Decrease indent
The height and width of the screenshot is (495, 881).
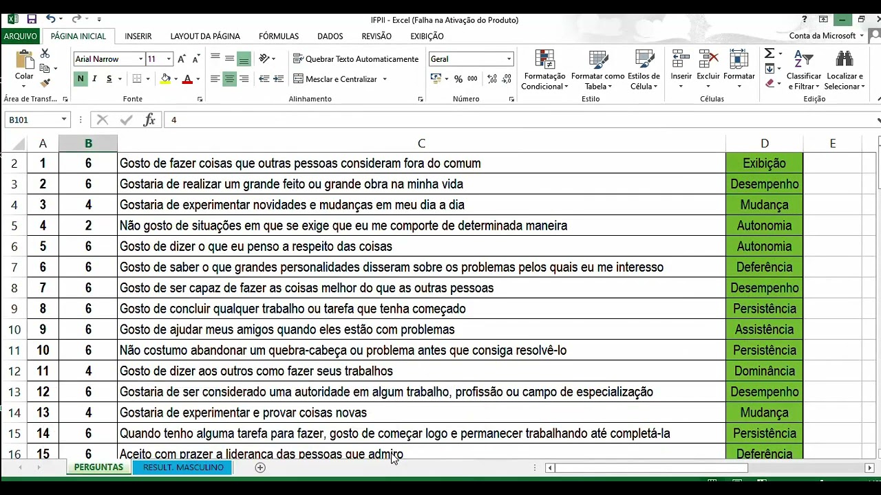point(264,79)
